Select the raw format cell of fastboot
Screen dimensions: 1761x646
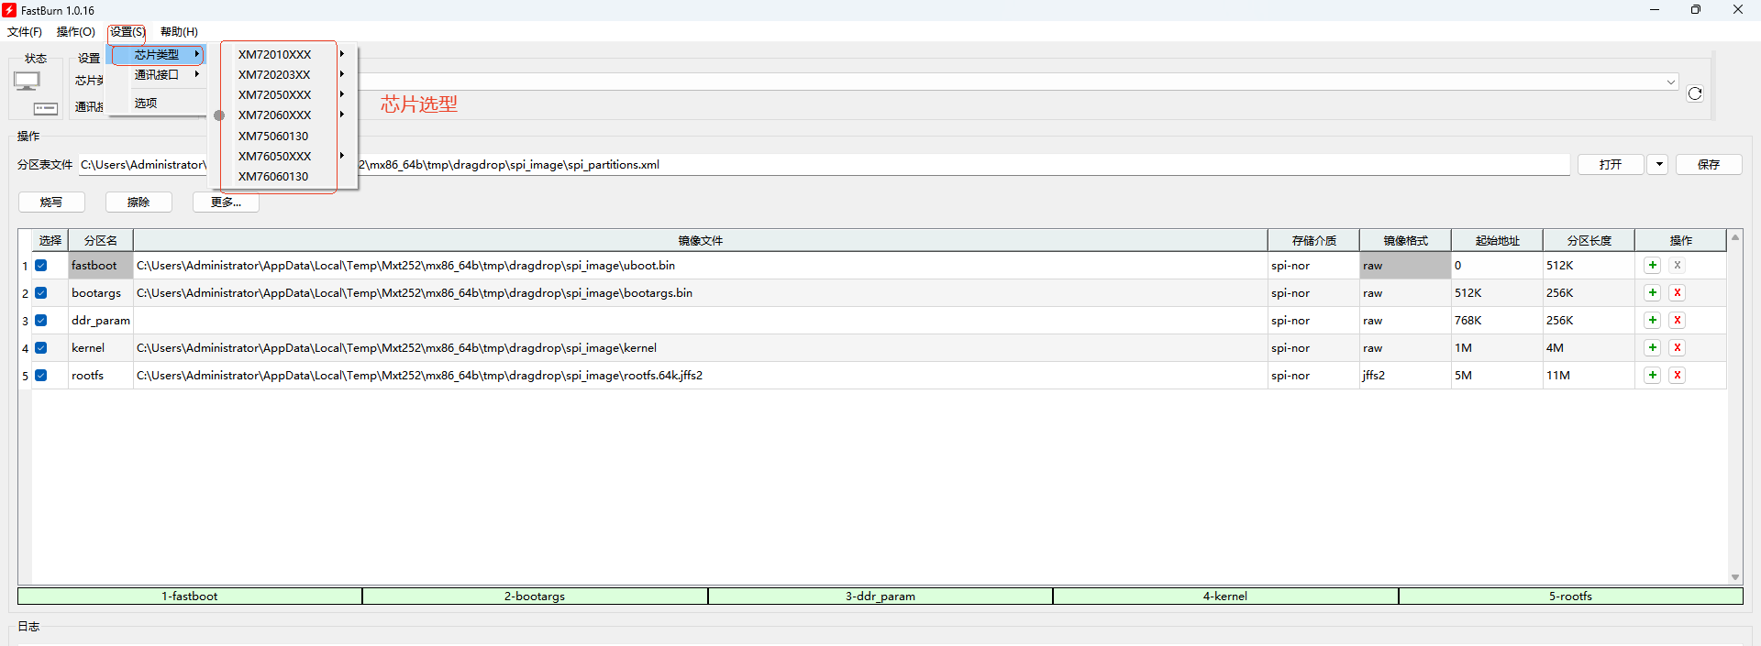1405,266
